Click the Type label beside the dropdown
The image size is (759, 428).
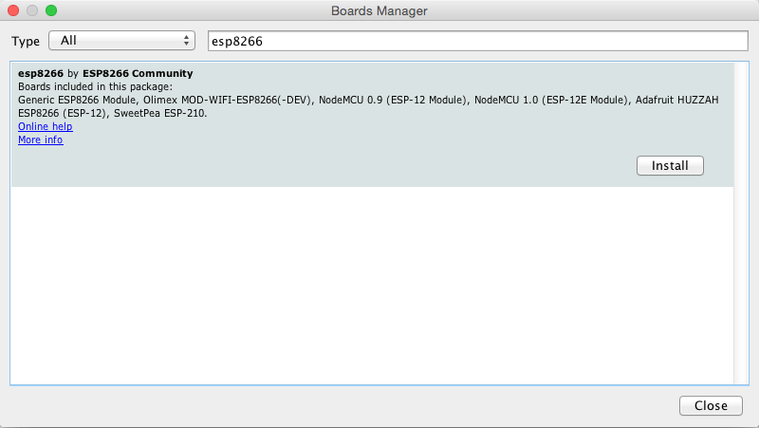pyautogui.click(x=26, y=41)
